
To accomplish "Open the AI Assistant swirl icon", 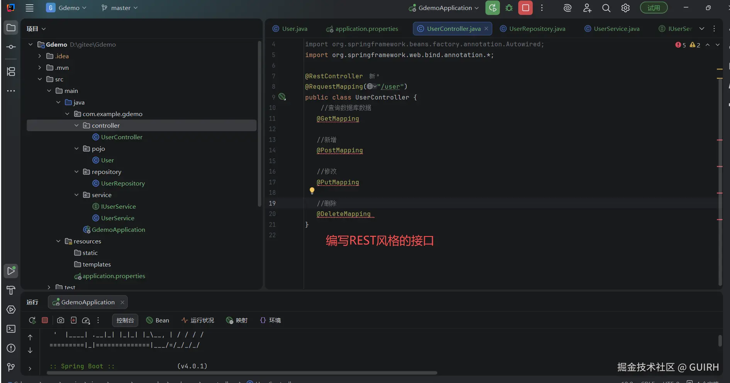I will pyautogui.click(x=567, y=8).
